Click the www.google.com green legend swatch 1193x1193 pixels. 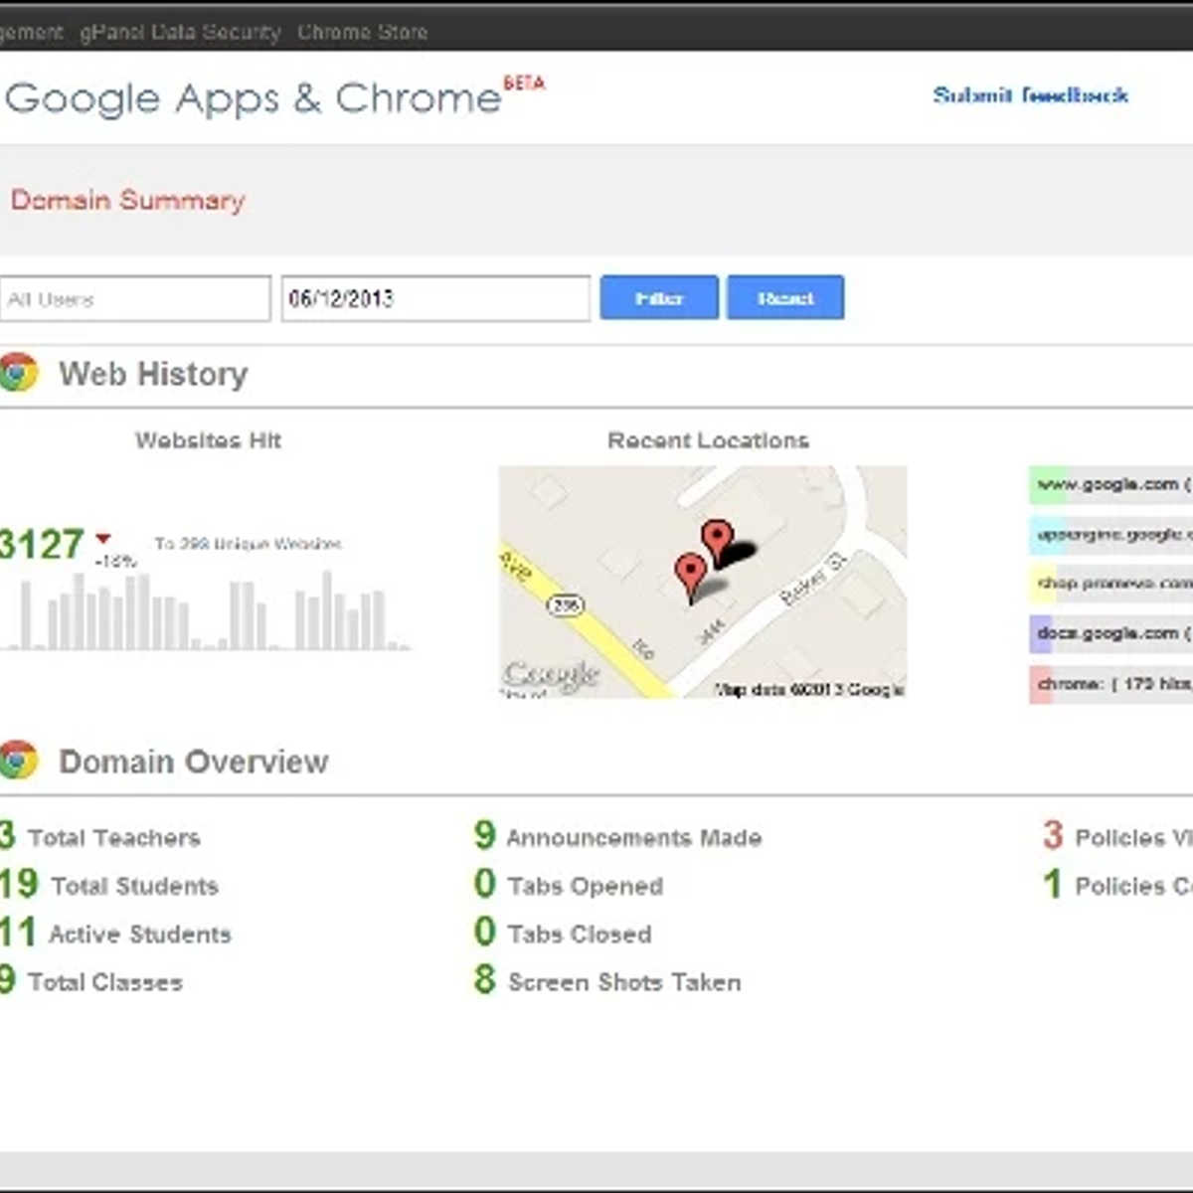click(x=1048, y=485)
